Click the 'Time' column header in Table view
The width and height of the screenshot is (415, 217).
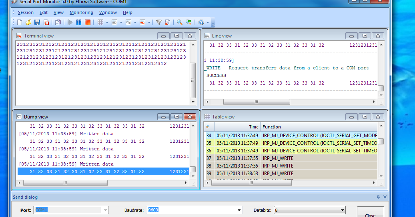pos(237,127)
